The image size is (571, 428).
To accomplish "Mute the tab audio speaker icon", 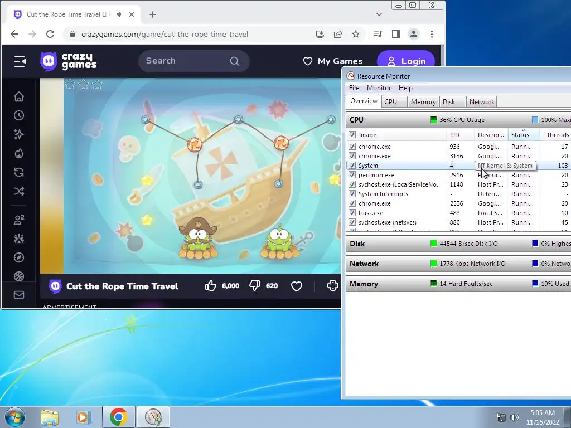I will point(119,14).
